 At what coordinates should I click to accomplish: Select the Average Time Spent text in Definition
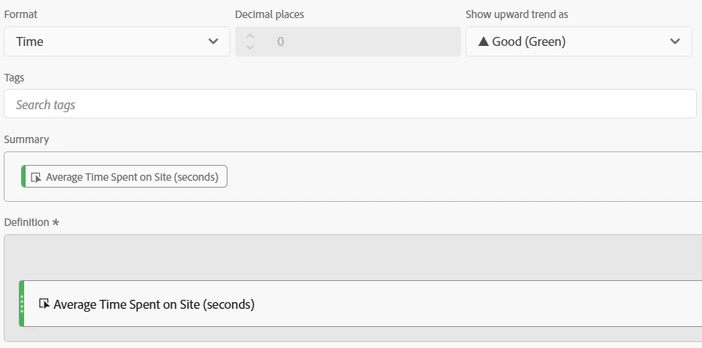pyautogui.click(x=154, y=304)
